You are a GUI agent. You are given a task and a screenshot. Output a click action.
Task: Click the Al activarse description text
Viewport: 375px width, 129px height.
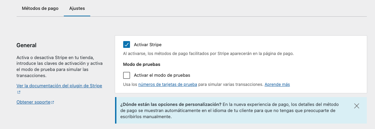tap(208, 54)
